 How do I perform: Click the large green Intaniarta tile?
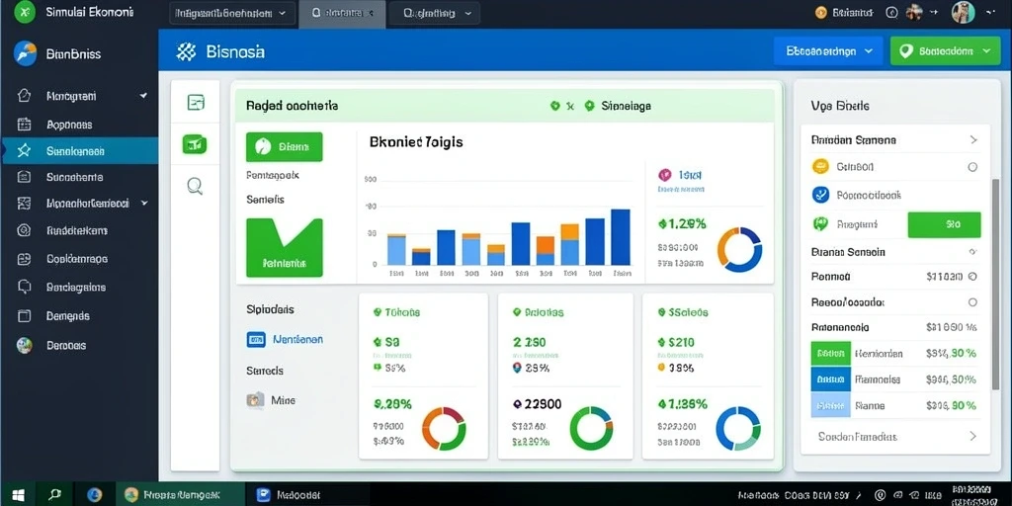coord(284,248)
